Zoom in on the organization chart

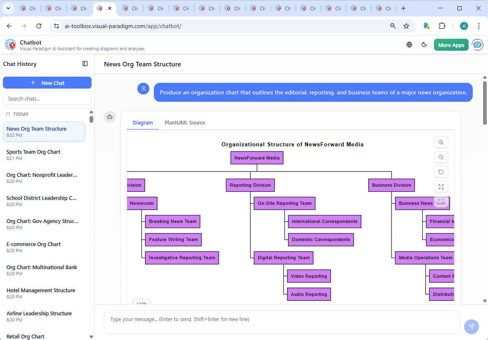tap(441, 142)
